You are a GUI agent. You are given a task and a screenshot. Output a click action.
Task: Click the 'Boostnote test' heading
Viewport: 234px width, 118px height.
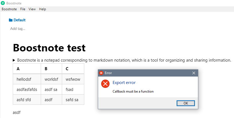point(49,48)
